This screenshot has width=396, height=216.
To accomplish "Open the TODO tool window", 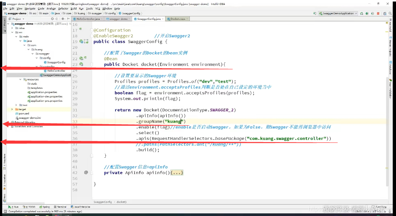I will pyautogui.click(x=29, y=207).
